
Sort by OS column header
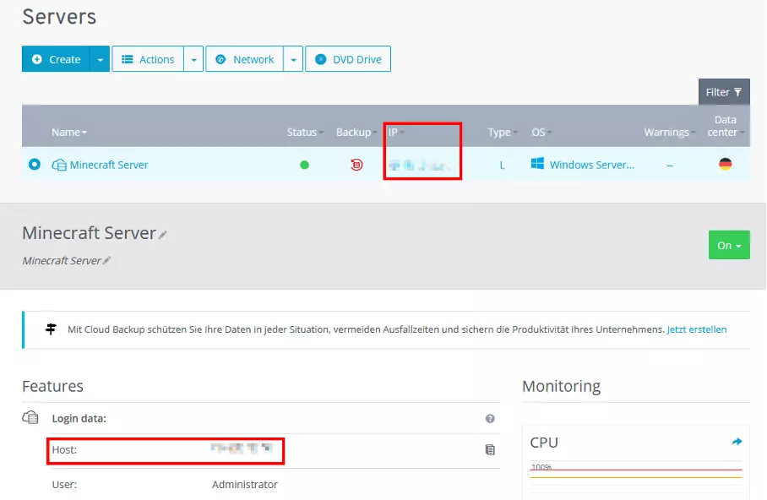(541, 132)
